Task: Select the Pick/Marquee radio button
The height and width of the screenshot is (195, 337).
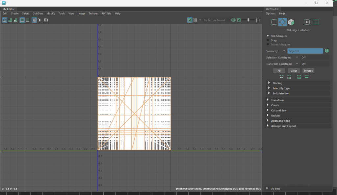Action: (268, 36)
